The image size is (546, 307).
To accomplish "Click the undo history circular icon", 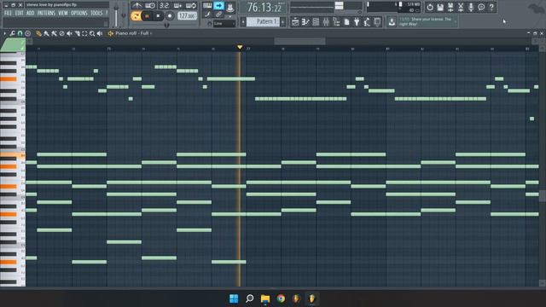I will coord(430,7).
